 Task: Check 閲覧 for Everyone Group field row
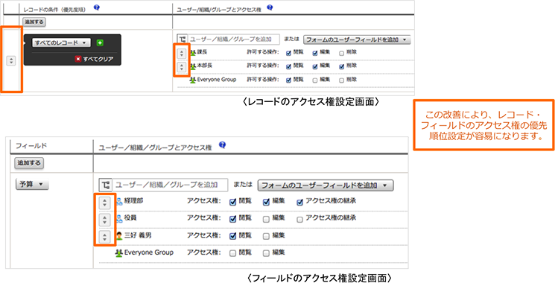pyautogui.click(x=233, y=253)
